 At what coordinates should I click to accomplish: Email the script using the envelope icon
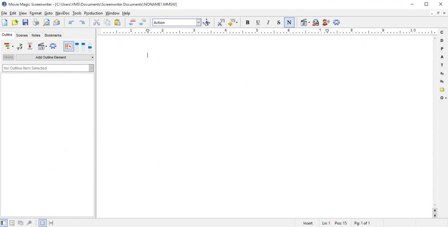click(x=57, y=22)
